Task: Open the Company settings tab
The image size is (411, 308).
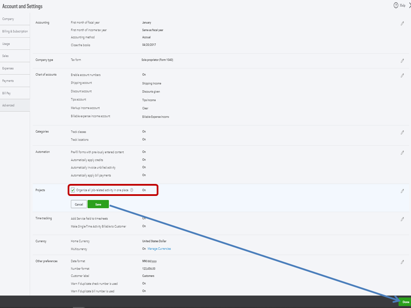Action: (x=15, y=19)
